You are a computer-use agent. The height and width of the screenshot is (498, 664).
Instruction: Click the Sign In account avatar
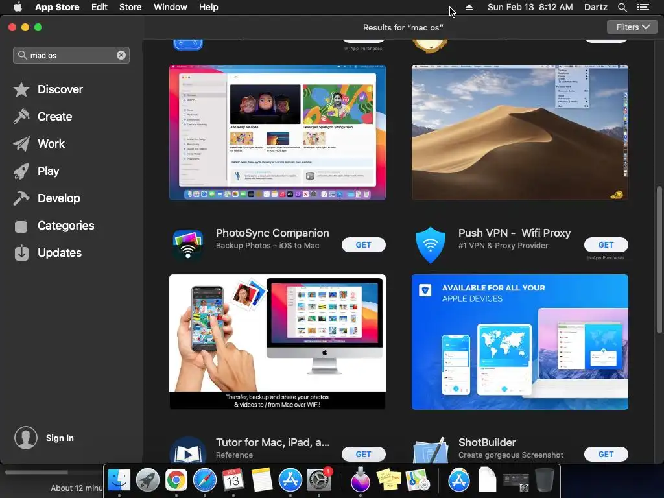click(x=26, y=438)
